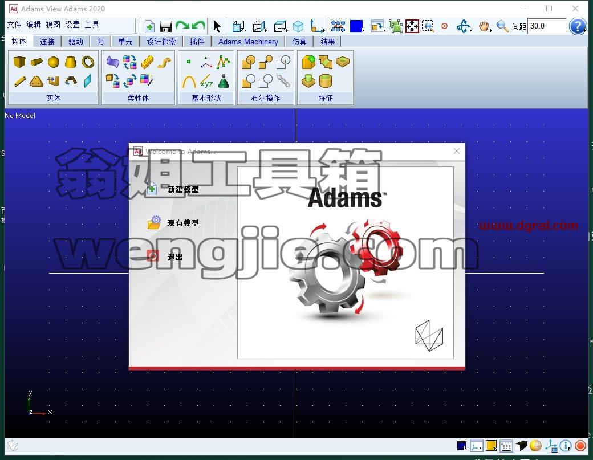Switch to the 设计探索 tab
This screenshot has height=460, width=593.
(x=161, y=42)
